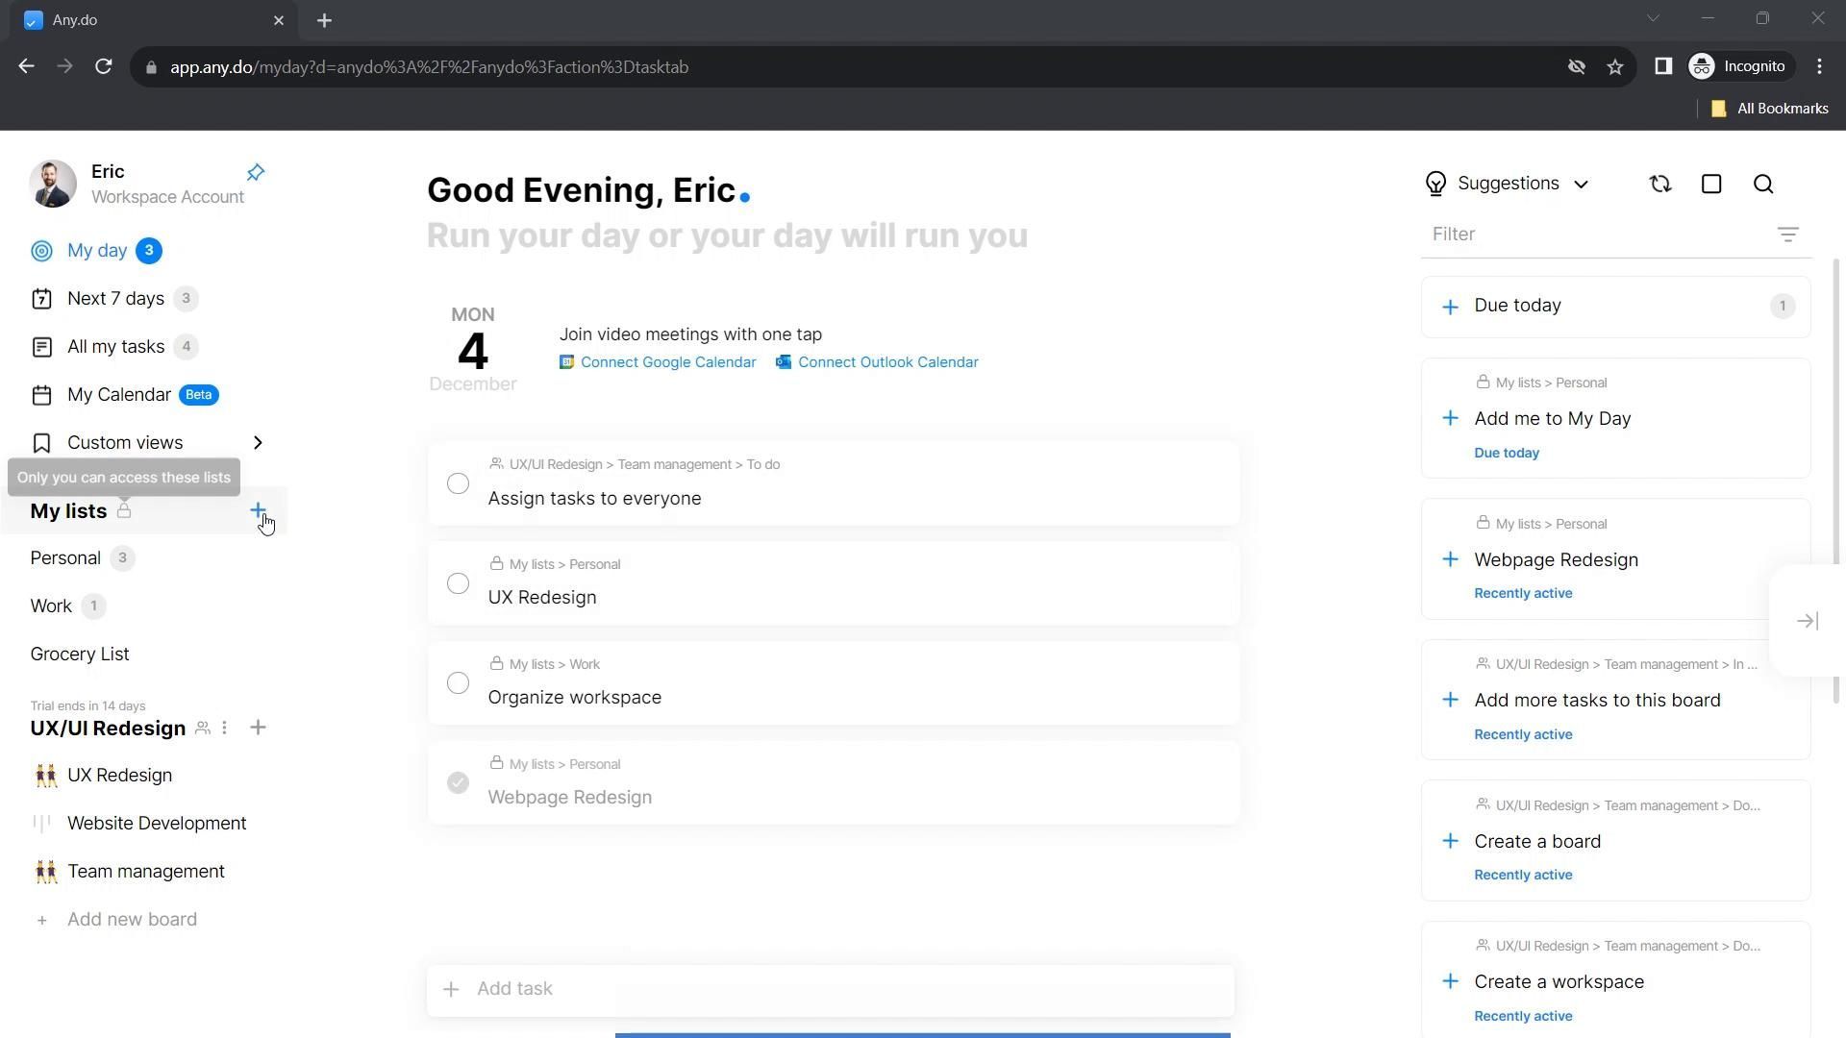
Task: Expand the Custom views chevron
Action: coord(258,443)
